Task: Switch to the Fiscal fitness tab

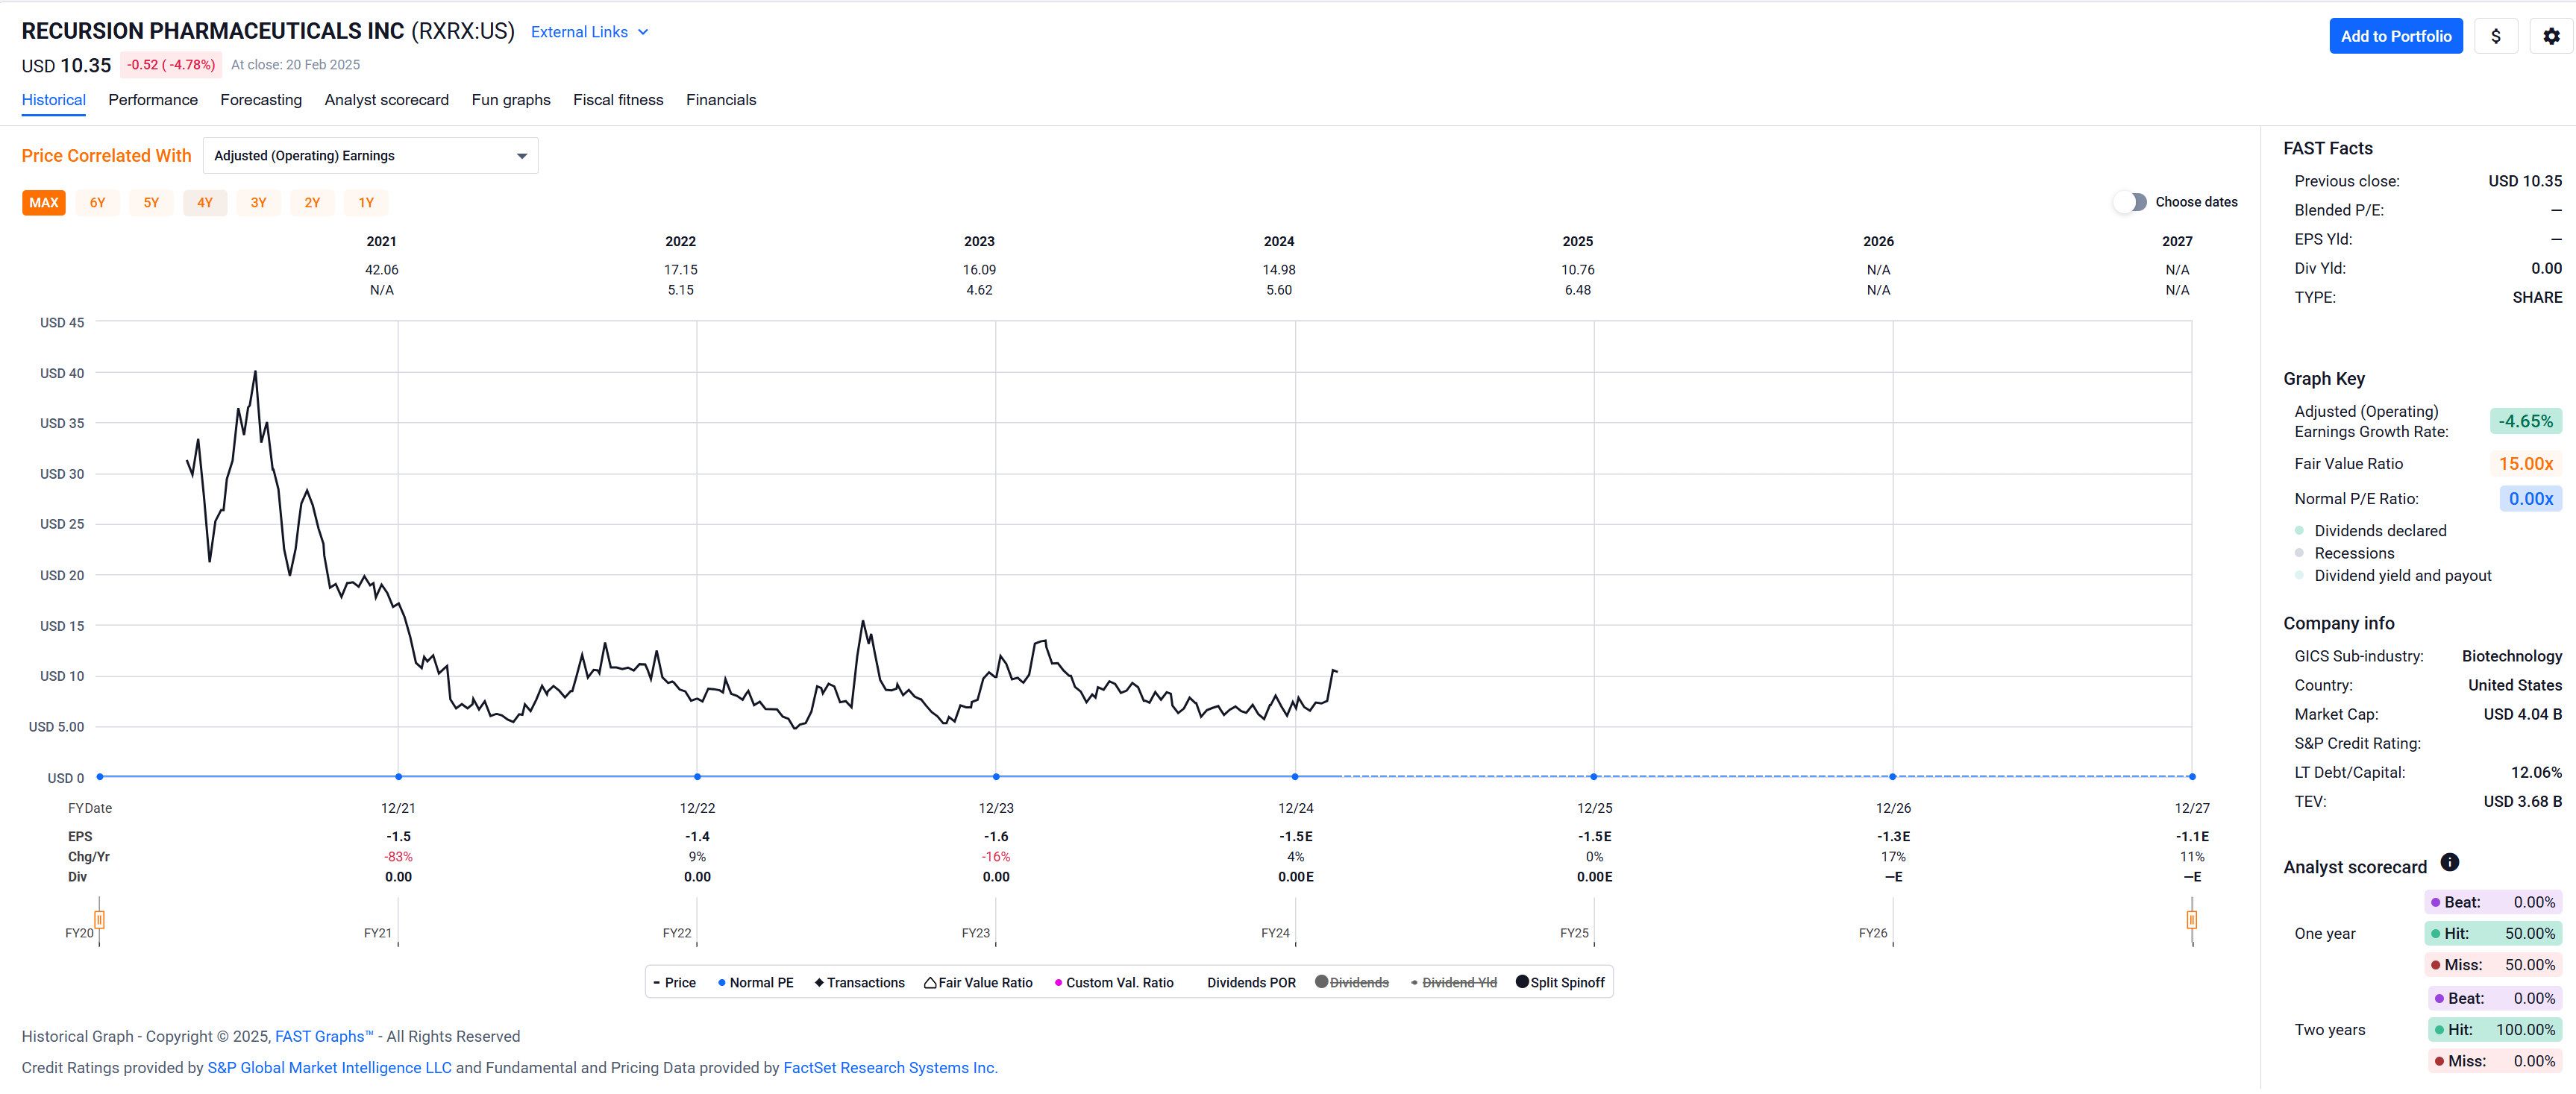Action: 618,100
